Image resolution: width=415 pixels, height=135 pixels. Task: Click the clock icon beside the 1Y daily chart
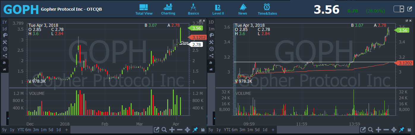(4, 49)
